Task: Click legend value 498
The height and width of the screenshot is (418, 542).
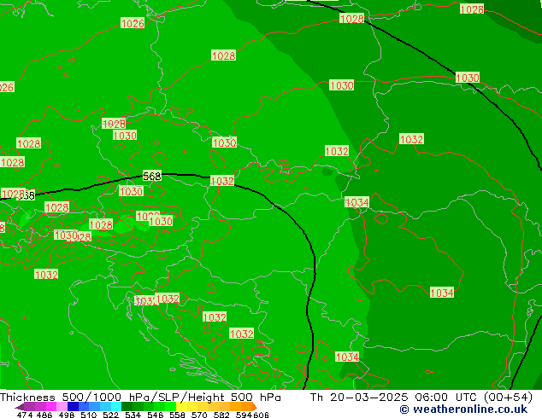Action: [67, 415]
